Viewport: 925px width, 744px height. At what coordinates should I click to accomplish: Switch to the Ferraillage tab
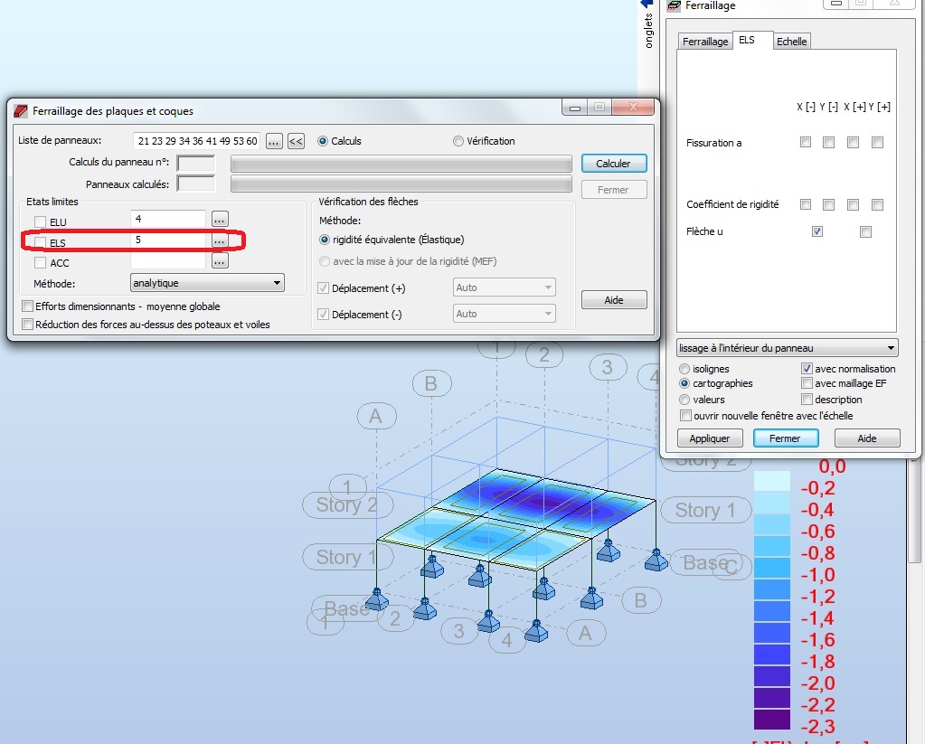(x=704, y=41)
